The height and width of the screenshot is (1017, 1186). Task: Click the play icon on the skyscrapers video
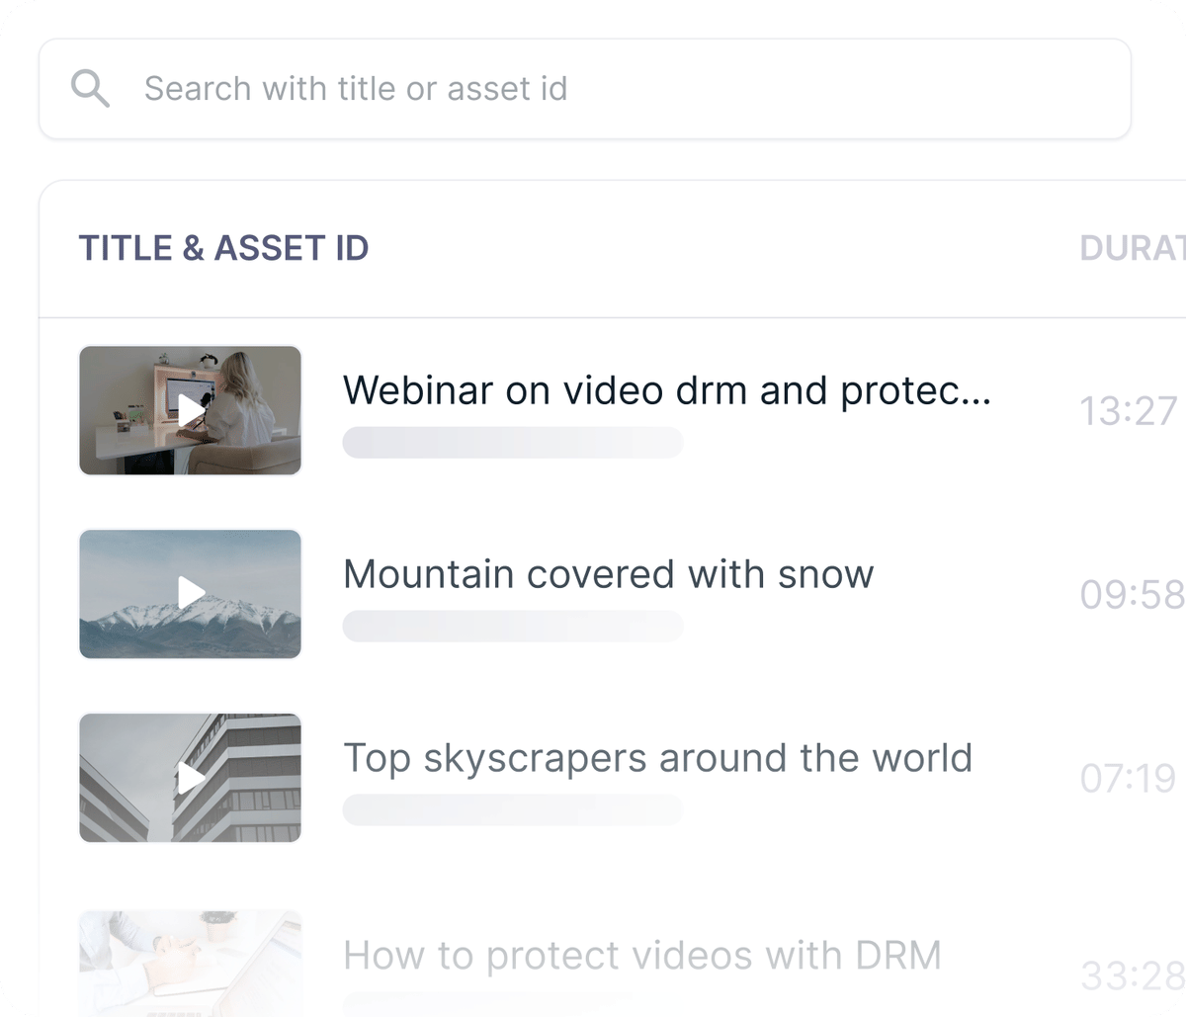(x=190, y=777)
